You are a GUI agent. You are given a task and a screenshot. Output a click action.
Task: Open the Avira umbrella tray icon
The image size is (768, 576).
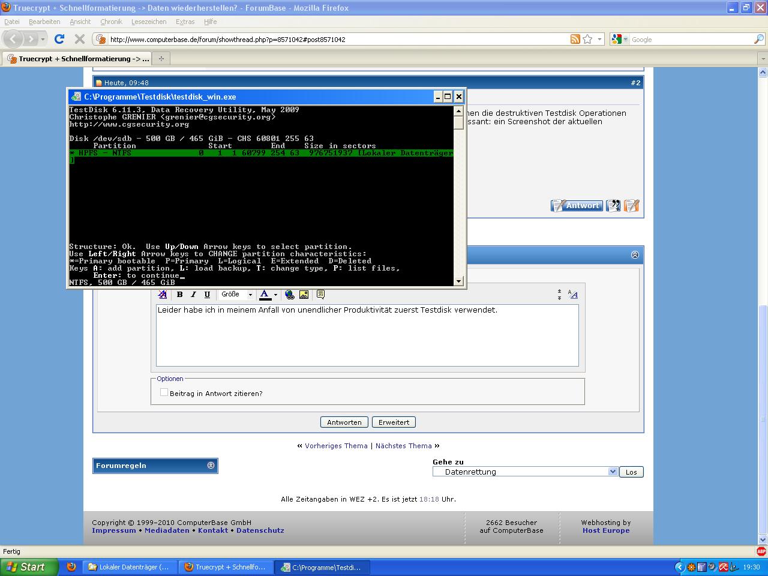[723, 567]
